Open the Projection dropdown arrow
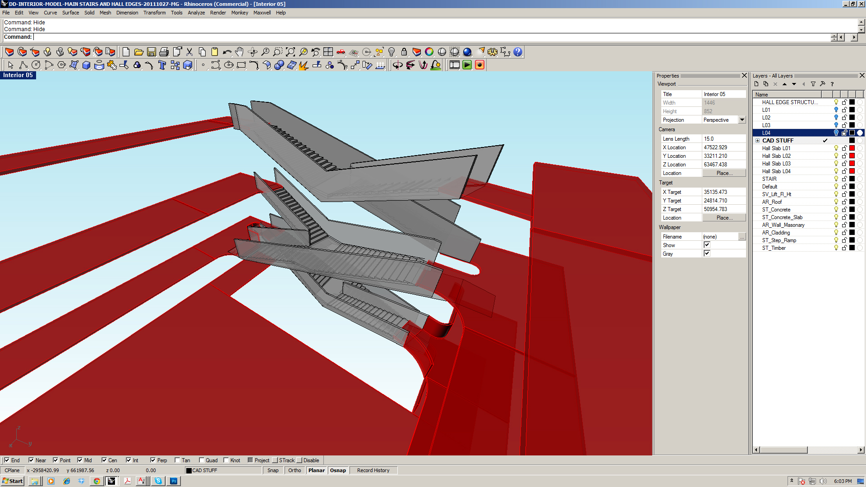866x487 pixels. pos(742,120)
